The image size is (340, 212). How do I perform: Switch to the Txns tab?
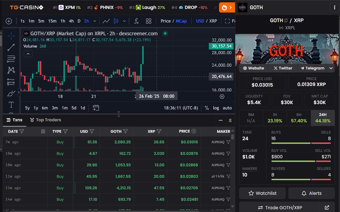[x=14, y=120]
